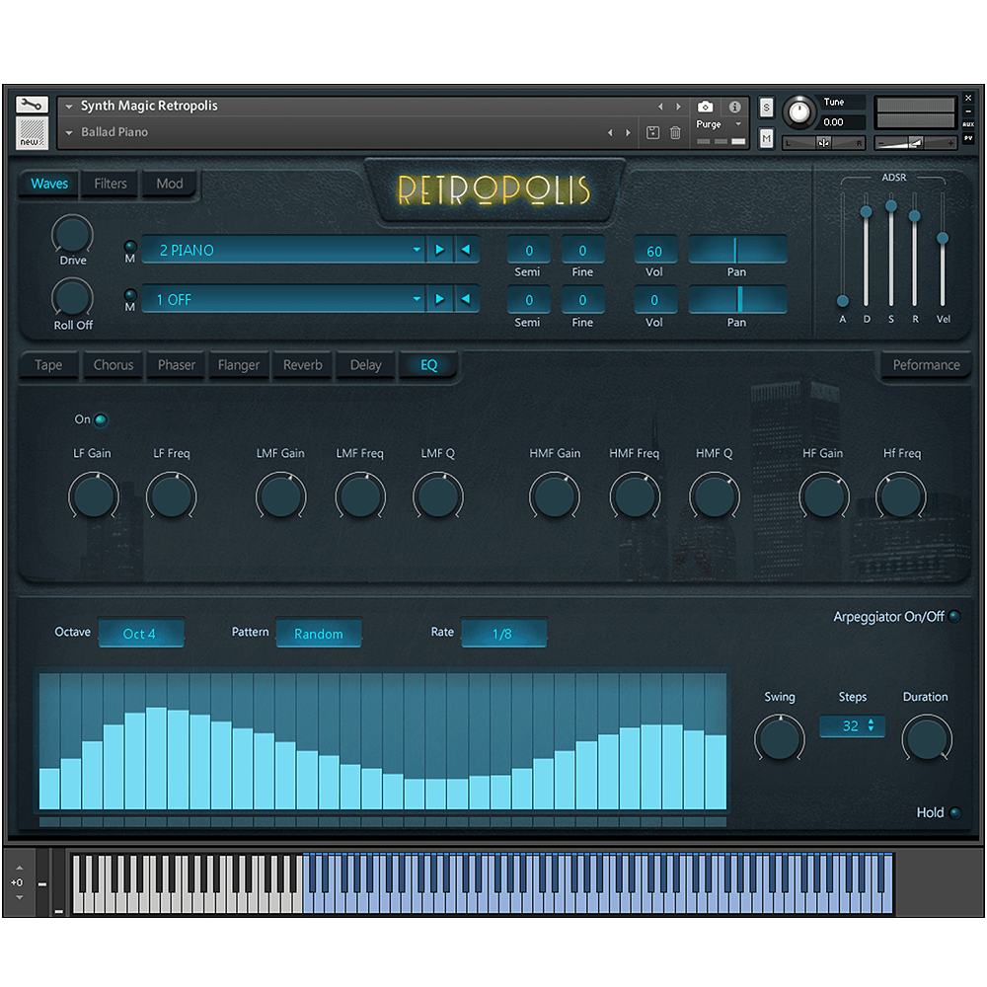This screenshot has width=987, height=987.
Task: Click the keyboard octave down arrow
Action: [x=20, y=897]
